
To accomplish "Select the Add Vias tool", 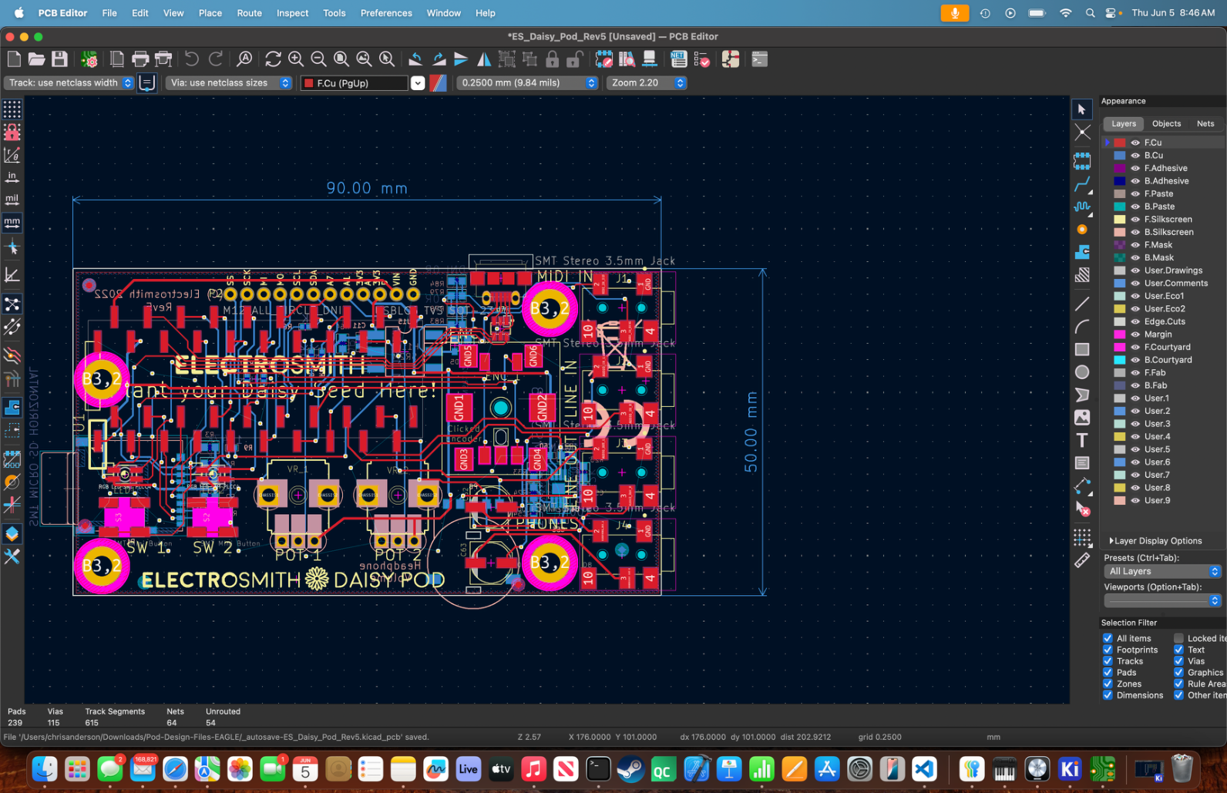I will coord(1082,230).
